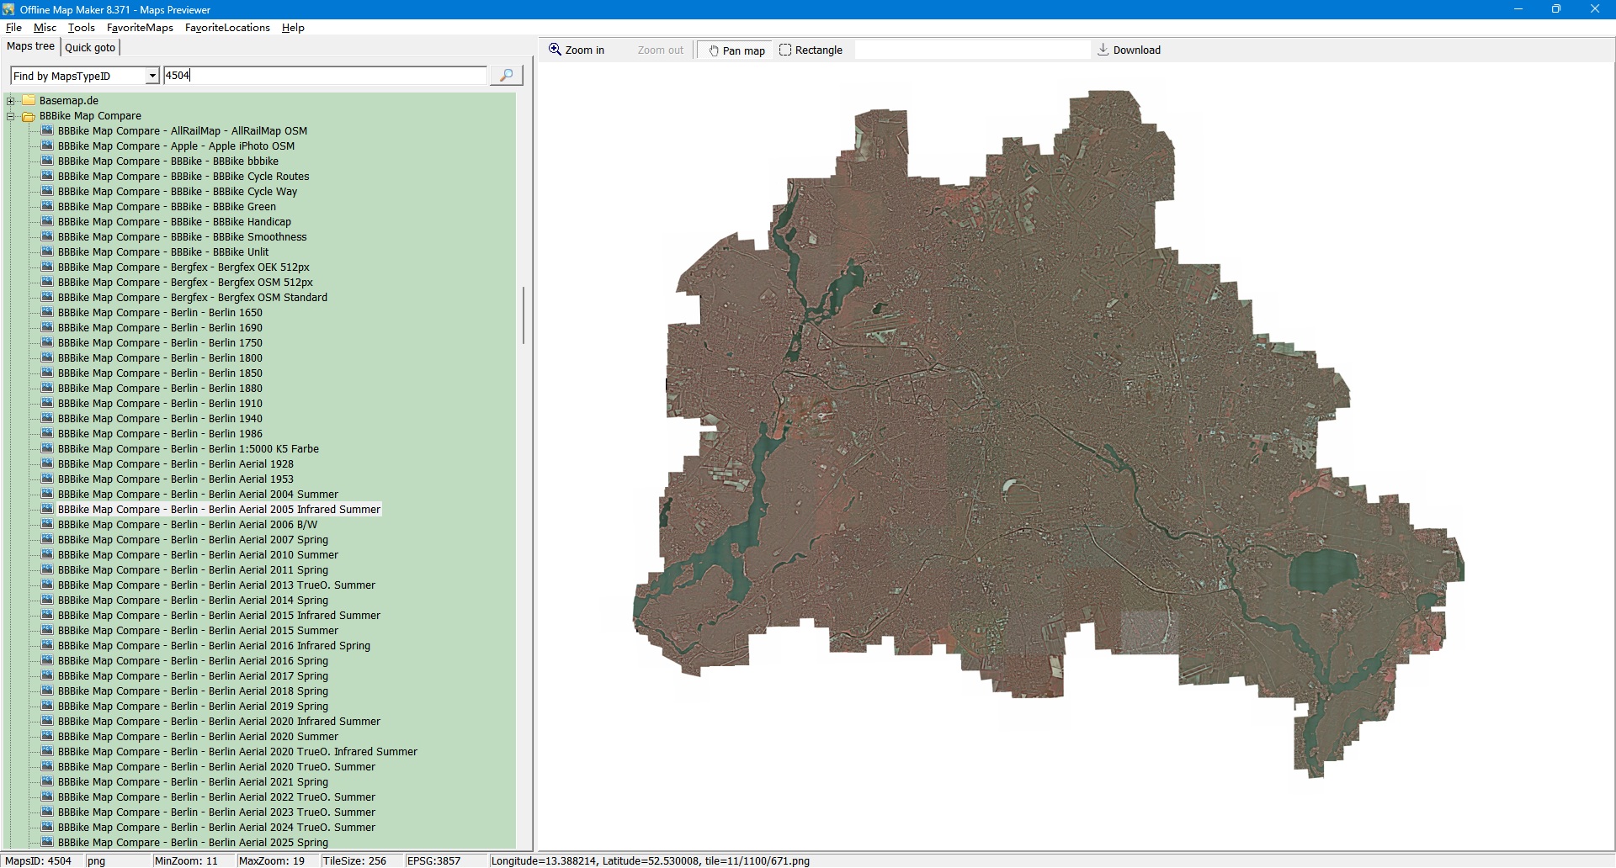This screenshot has height=868, width=1616.
Task: Click map icon beside Apple iPhoto OSM
Action: tap(48, 146)
